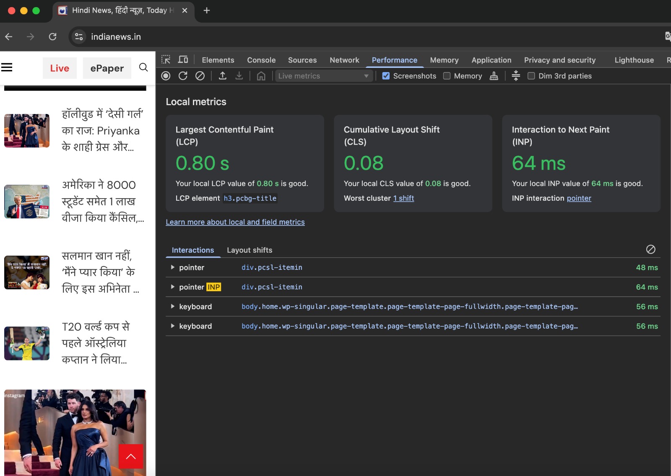Open Learn more about local and field metrics

point(235,222)
